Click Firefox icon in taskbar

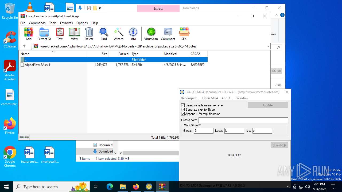136,187
